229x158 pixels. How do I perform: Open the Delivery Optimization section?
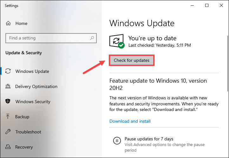pos(36,86)
